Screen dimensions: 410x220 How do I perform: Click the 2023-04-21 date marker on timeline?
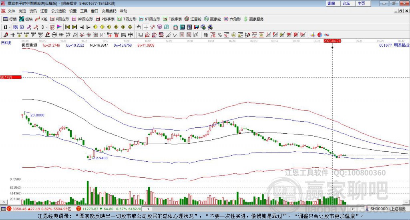point(332,41)
